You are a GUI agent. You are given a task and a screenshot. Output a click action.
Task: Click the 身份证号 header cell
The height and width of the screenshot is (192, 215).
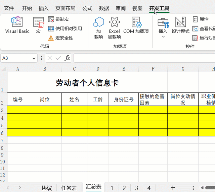click(x=124, y=99)
